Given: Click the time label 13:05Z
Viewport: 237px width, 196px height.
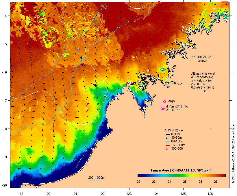Looking at the screenshot, I should pyautogui.click(x=202, y=61).
